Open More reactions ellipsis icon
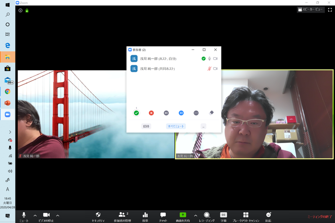 pyautogui.click(x=196, y=113)
